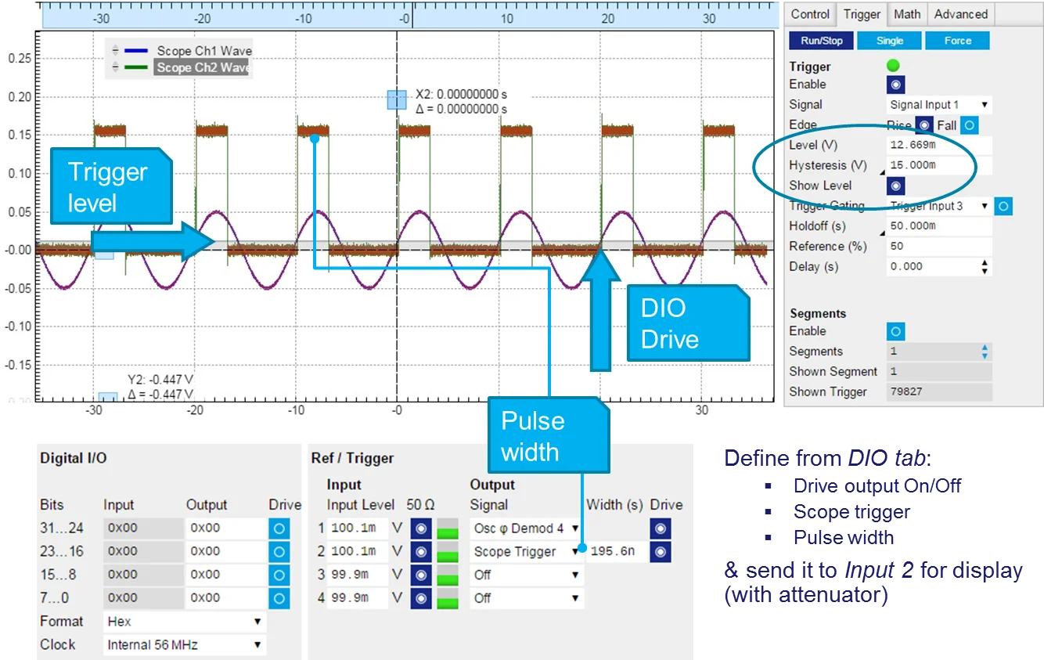Toggle Drive for trigger output 2
The height and width of the screenshot is (660, 1044).
click(661, 552)
